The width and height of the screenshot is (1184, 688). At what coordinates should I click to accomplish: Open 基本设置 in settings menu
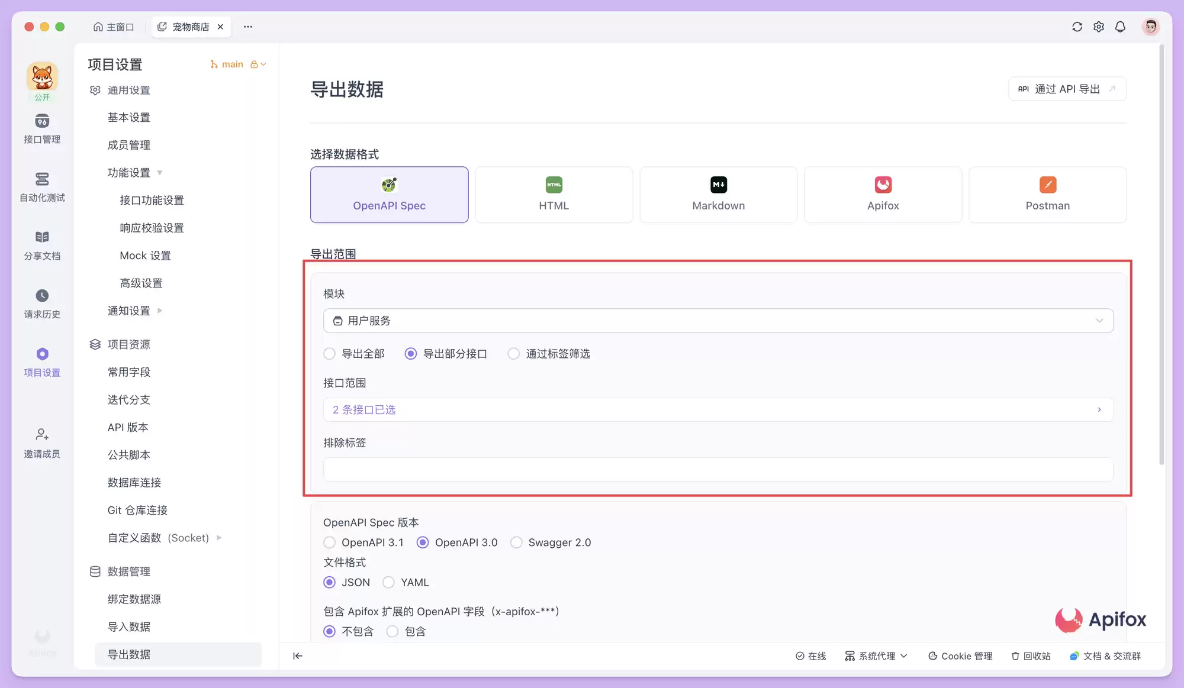click(129, 118)
